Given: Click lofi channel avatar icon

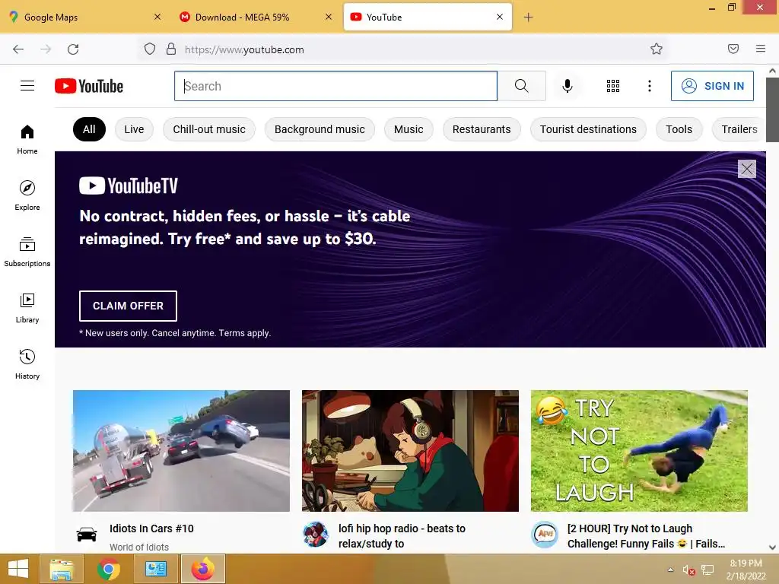Looking at the screenshot, I should (316, 535).
